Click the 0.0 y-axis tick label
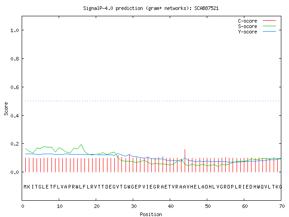The height and width of the screenshot is (217, 289). (14, 172)
